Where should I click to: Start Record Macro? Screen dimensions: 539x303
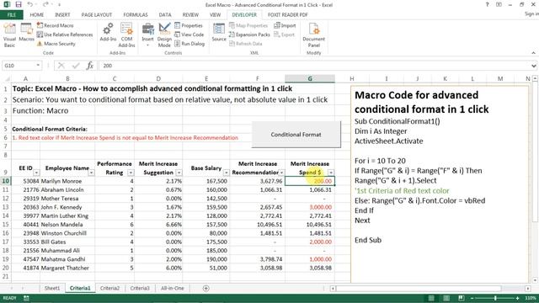coord(55,25)
